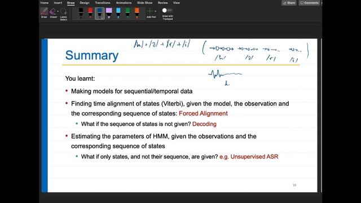The width and height of the screenshot is (361, 203).
Task: Switch to the Draw ribbon tab
Action: pyautogui.click(x=71, y=3)
